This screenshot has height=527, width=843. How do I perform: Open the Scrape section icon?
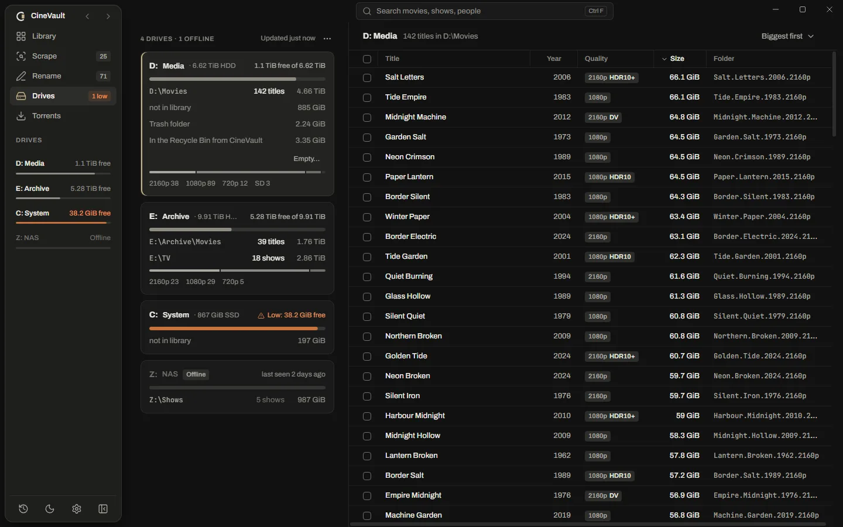tap(21, 56)
